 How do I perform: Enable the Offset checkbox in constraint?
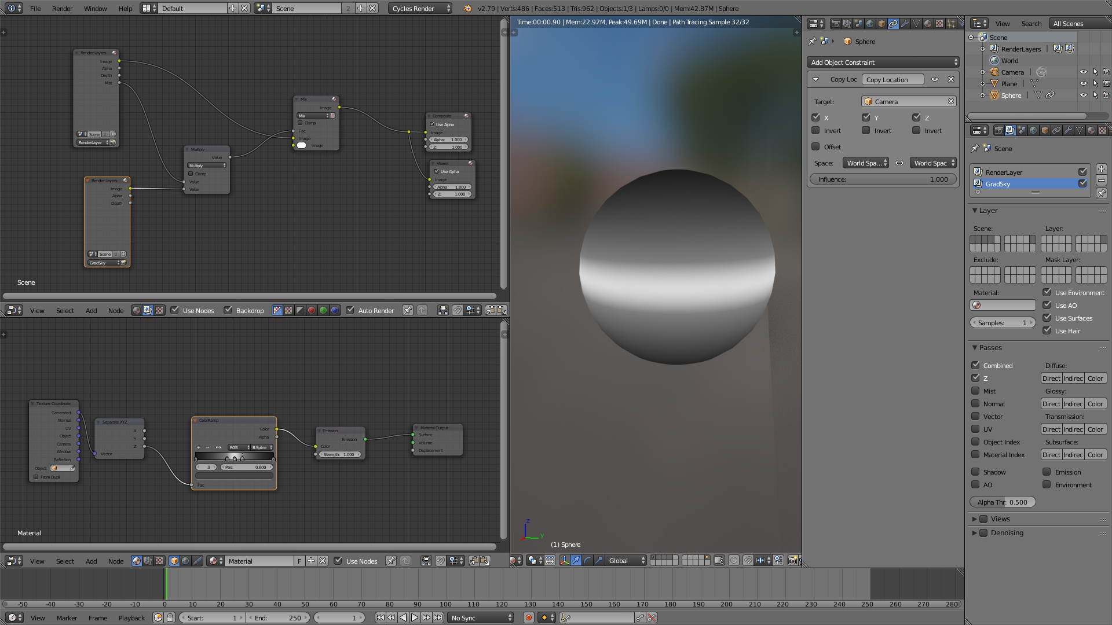point(815,146)
